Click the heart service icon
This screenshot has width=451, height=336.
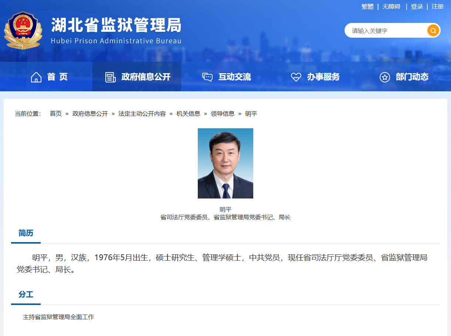tap(296, 77)
